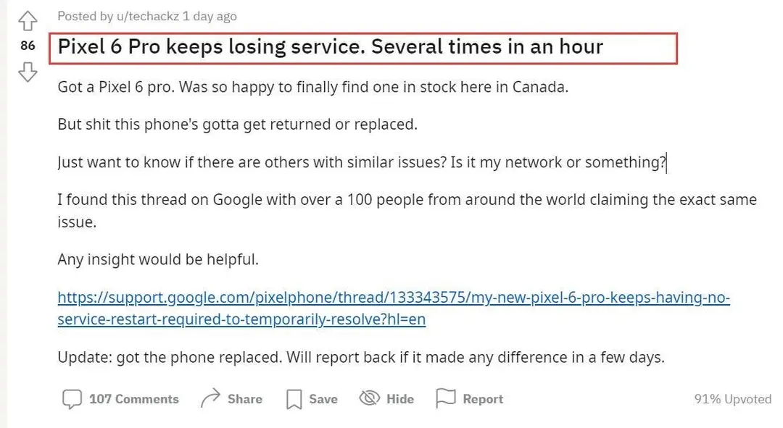
Task: Click the Save bookmark icon
Action: click(x=294, y=399)
